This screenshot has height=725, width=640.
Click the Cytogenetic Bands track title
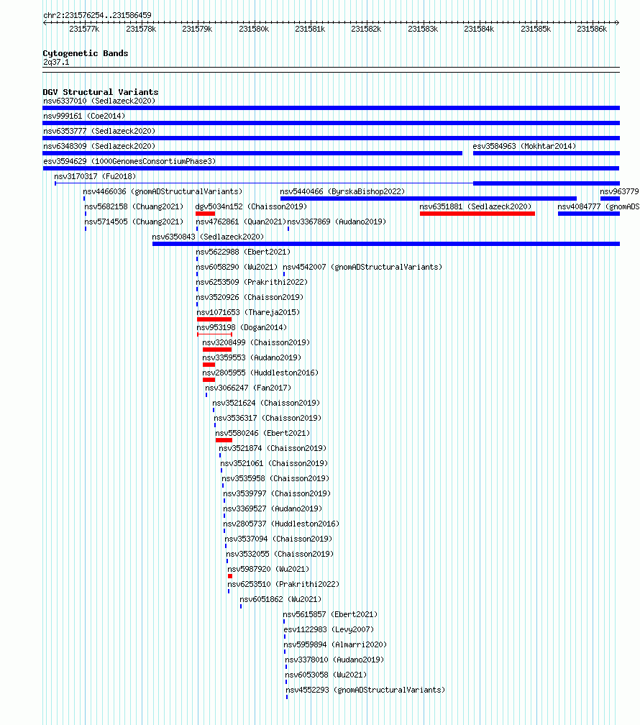click(86, 53)
